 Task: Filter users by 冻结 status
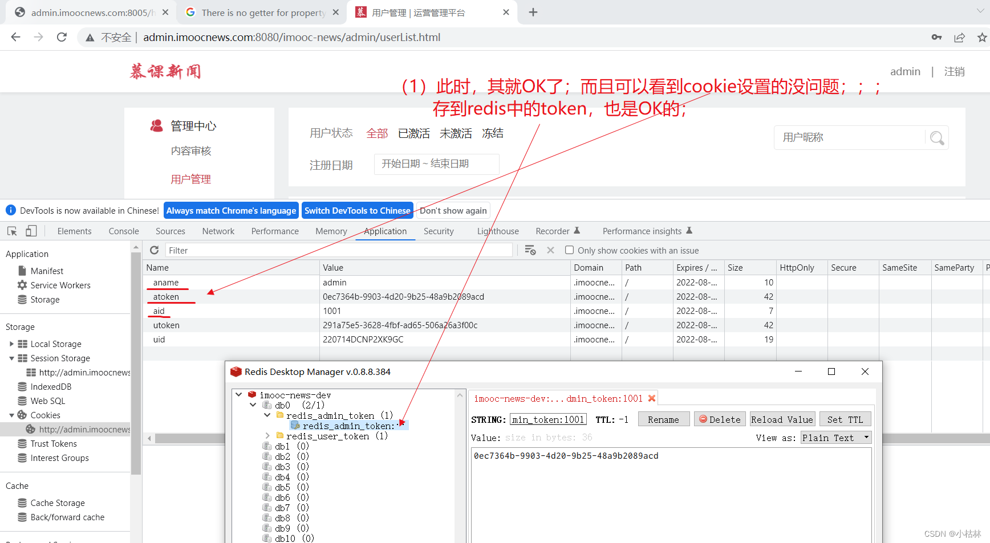(x=493, y=133)
